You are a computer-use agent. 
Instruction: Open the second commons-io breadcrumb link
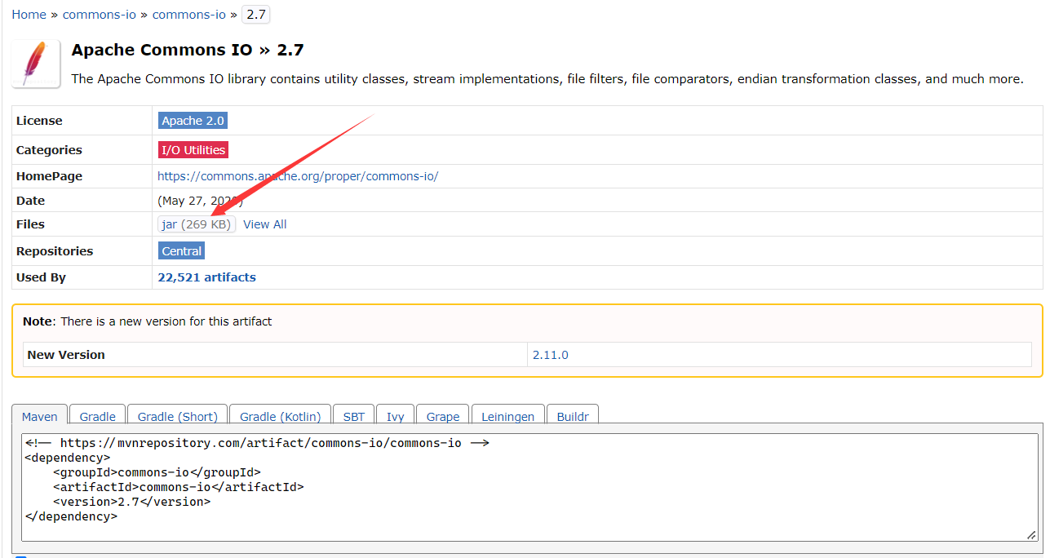click(x=189, y=15)
